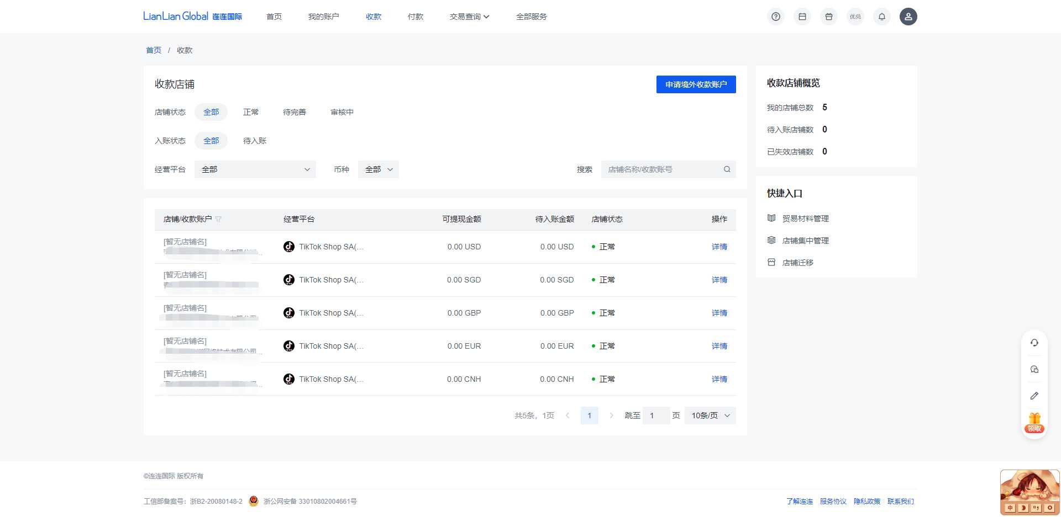Expand the 经营平台 dropdown

255,169
